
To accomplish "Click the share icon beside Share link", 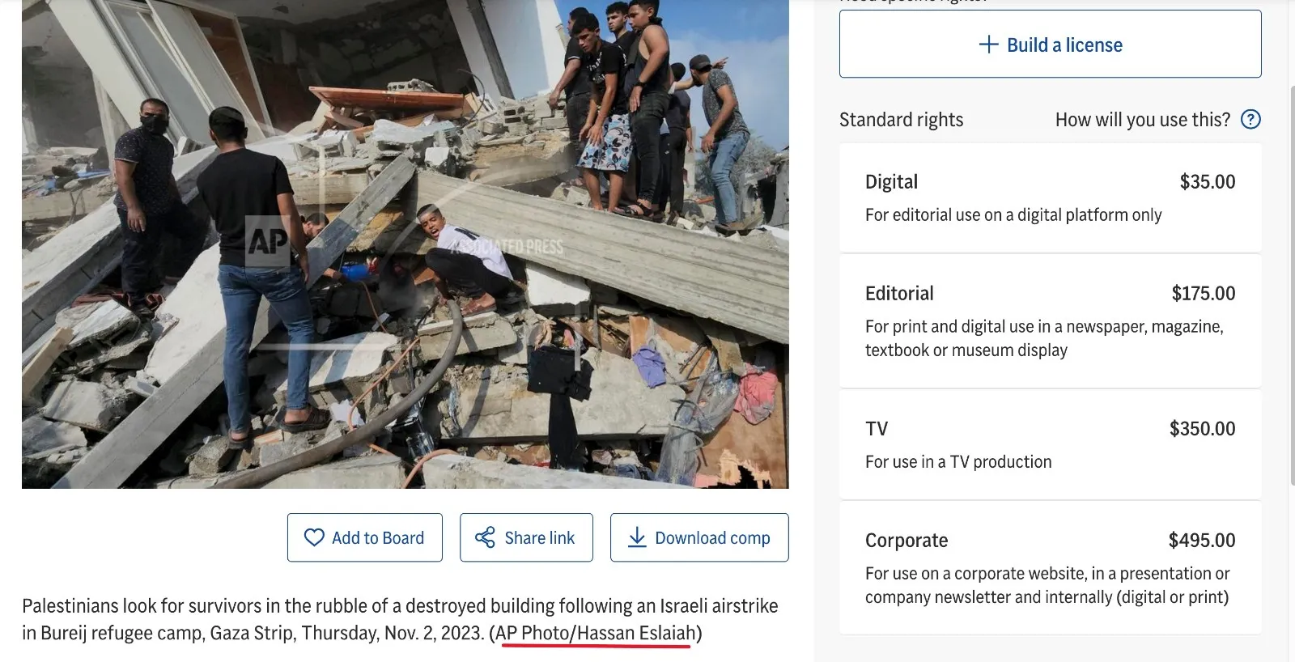I will coord(485,537).
